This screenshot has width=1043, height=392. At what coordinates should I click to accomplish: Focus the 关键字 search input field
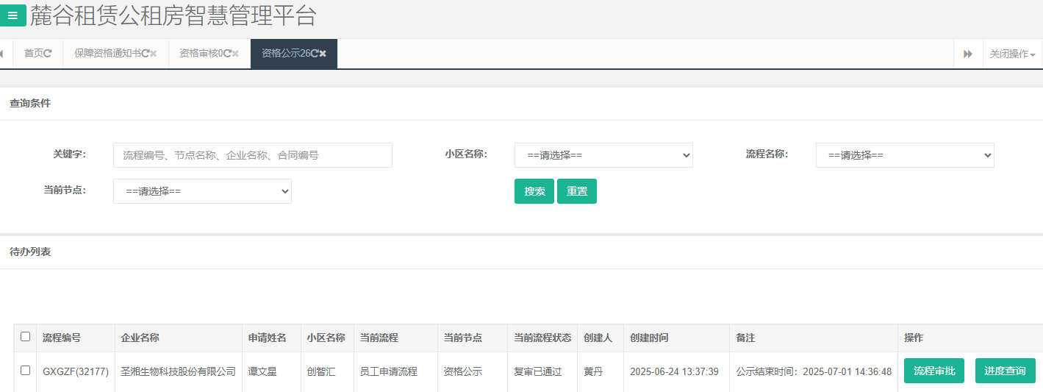(x=252, y=155)
